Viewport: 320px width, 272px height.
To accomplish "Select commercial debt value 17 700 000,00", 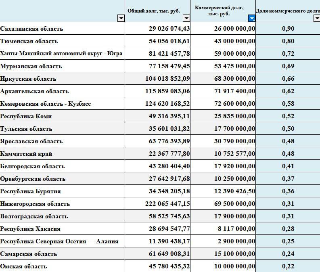I will click(x=223, y=129).
